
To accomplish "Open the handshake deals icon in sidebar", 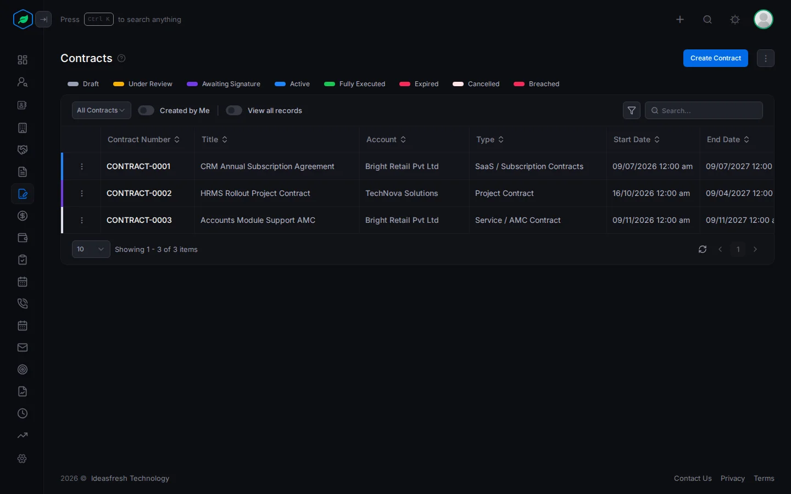I will point(23,150).
